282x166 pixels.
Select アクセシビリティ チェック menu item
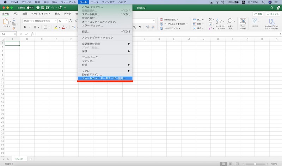(105, 38)
